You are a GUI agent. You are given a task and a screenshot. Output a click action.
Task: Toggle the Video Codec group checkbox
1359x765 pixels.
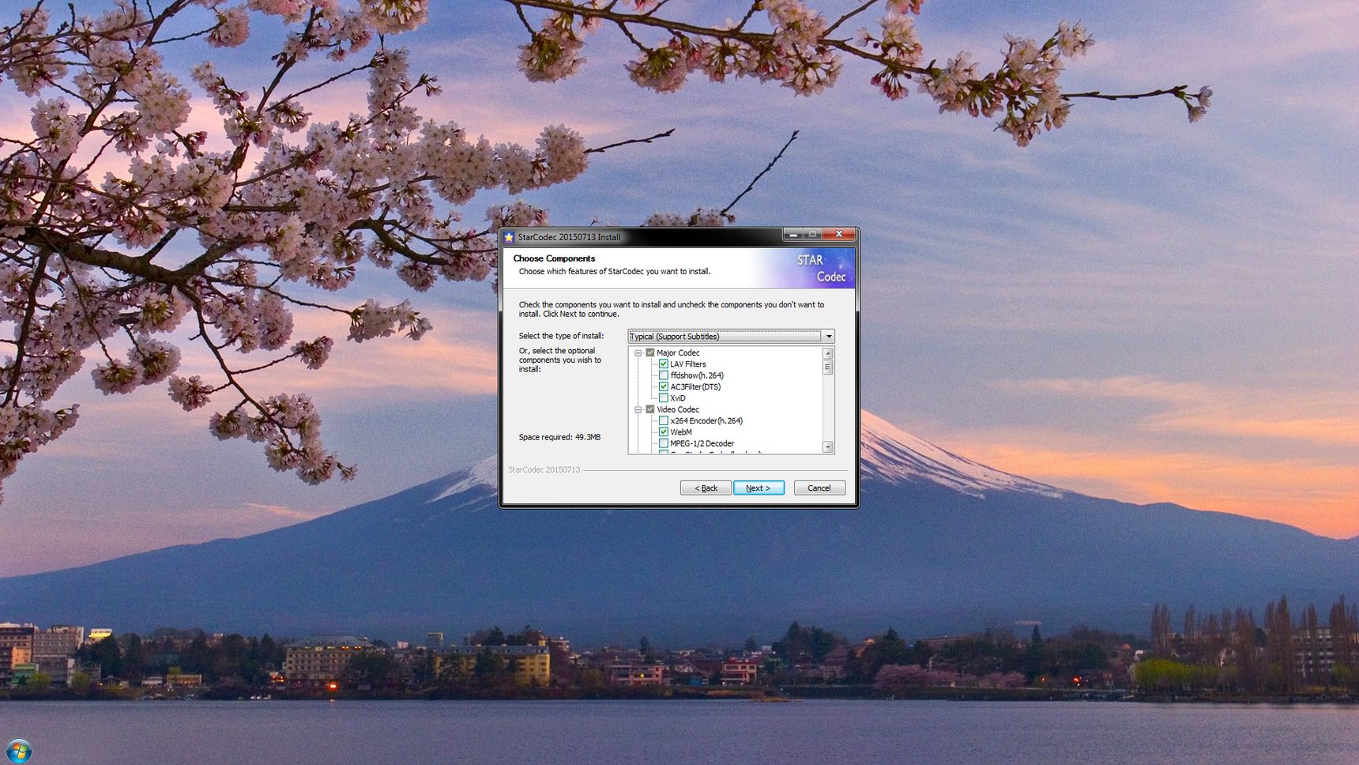pos(650,409)
